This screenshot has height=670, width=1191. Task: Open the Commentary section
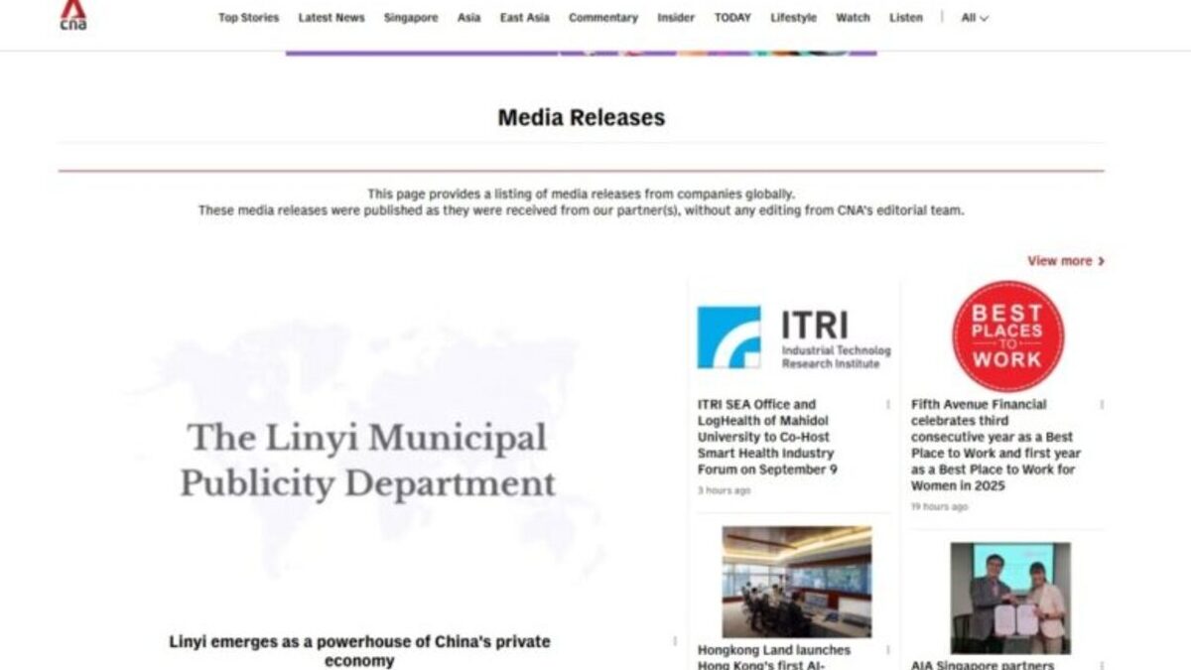[x=603, y=17]
